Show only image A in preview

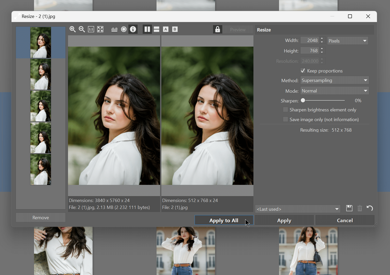[166, 29]
